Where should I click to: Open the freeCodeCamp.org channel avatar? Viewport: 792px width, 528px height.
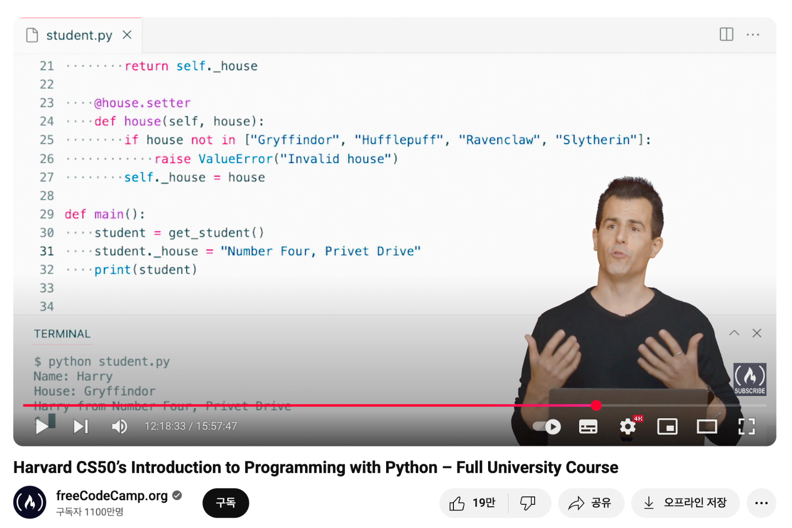[30, 502]
